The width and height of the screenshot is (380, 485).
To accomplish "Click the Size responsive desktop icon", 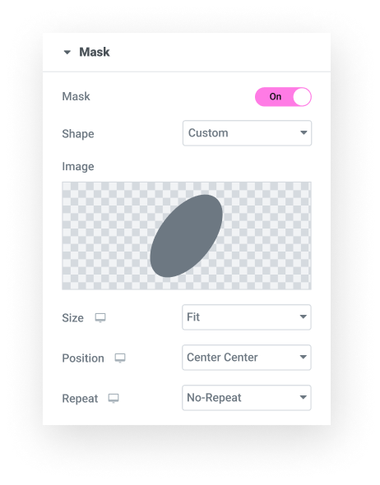I will tap(100, 317).
